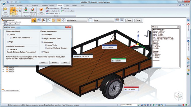Screen dimensions: 191x107
Task: Open Assembly Statistics
Action: [x=53, y=8]
